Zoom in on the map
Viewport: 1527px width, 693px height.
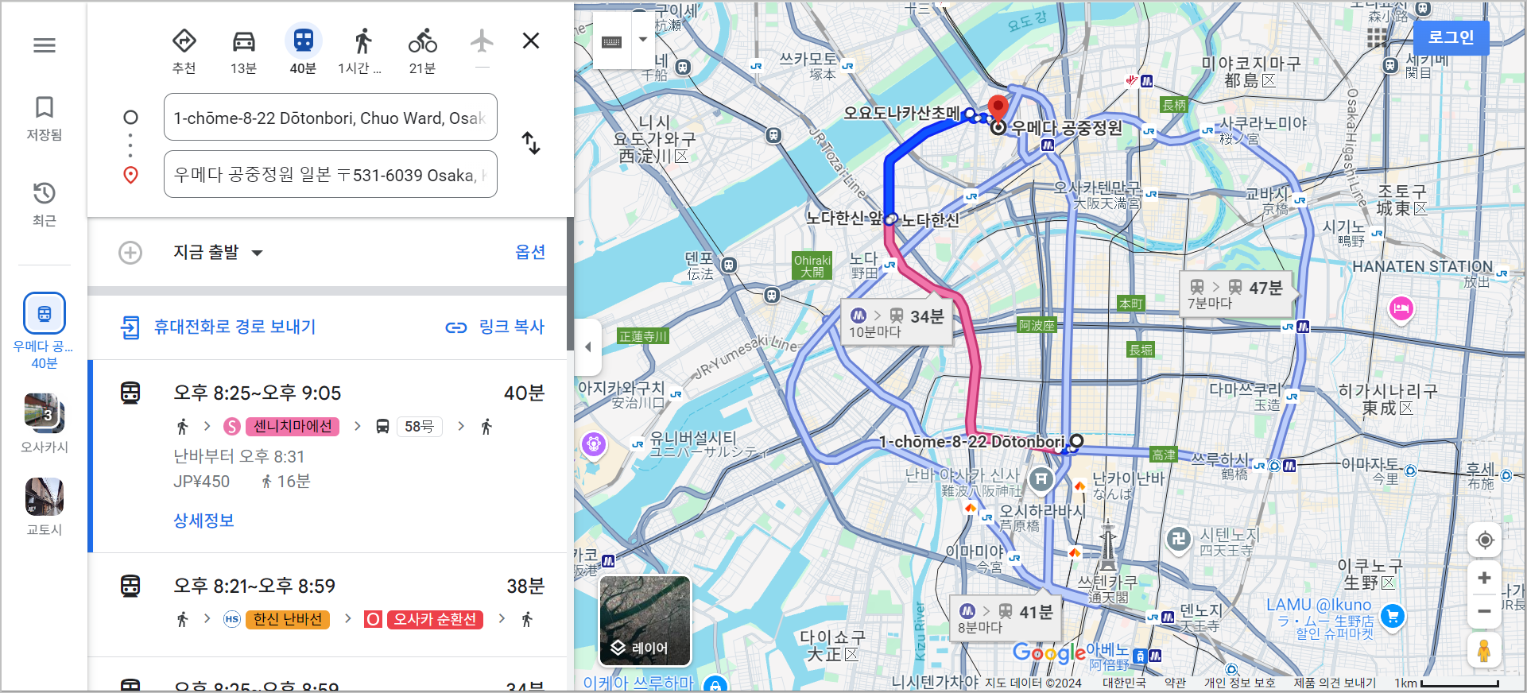tap(1484, 578)
